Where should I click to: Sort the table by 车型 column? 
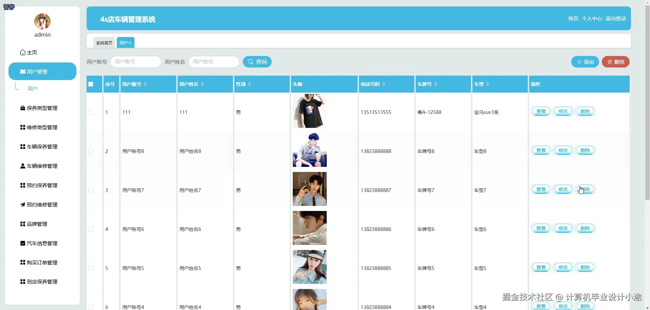coord(488,84)
